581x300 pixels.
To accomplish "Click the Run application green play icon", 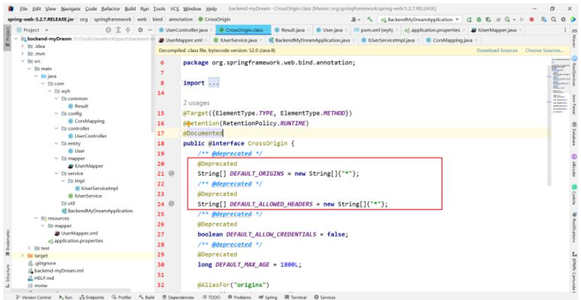I will [470, 20].
